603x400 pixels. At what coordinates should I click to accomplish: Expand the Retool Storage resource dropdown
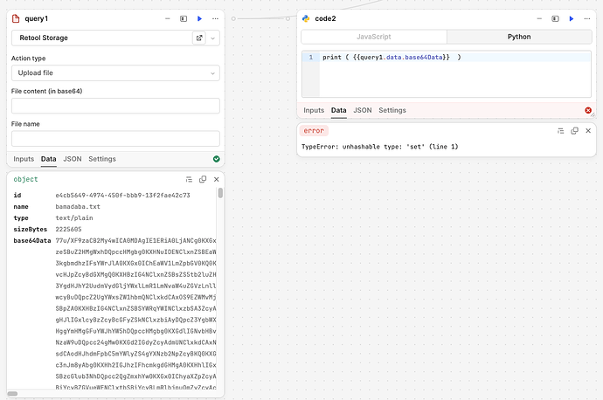pos(212,38)
